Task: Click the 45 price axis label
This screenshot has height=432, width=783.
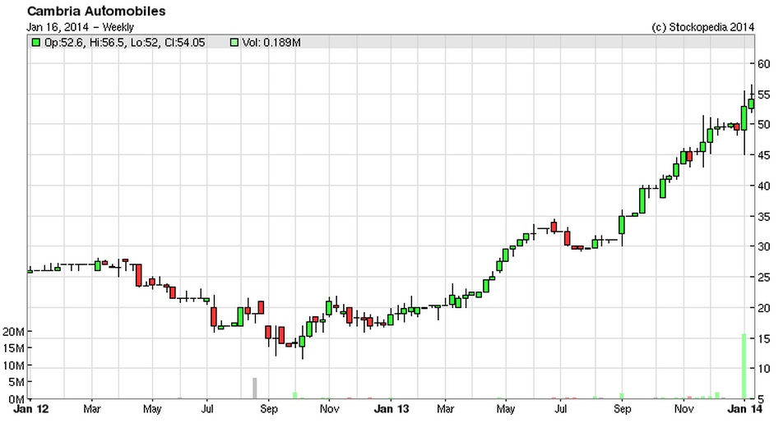Action: click(x=763, y=155)
